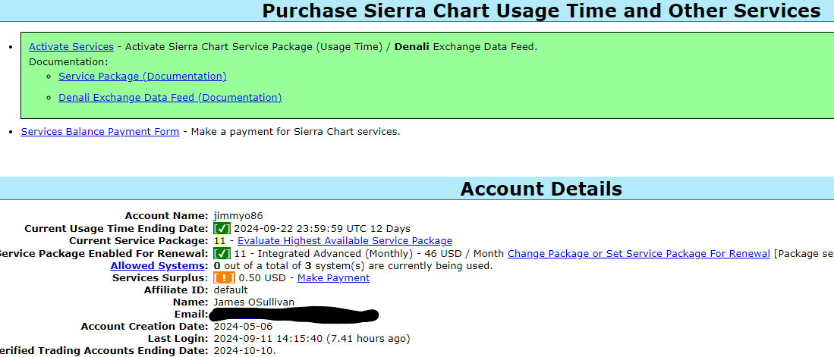Click the green checkmark beside renewal package
This screenshot has width=834, height=357.
(x=222, y=253)
